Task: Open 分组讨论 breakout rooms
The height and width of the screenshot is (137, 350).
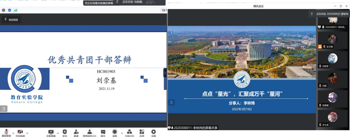Action: (x=130, y=133)
